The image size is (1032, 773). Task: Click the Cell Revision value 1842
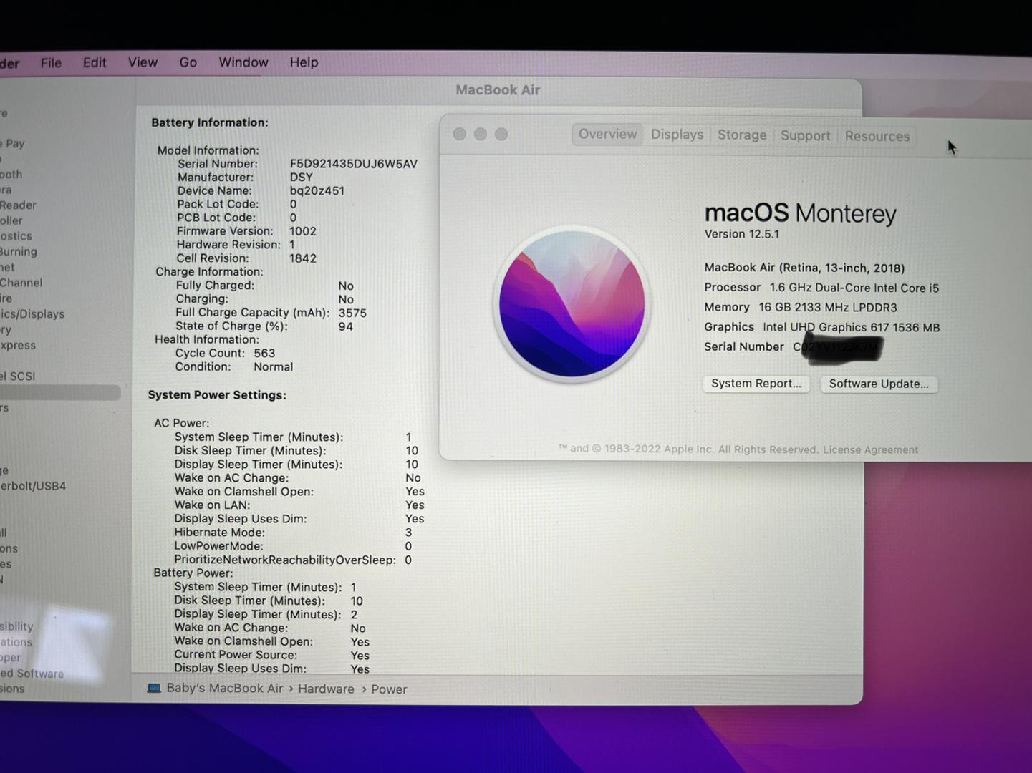point(303,258)
